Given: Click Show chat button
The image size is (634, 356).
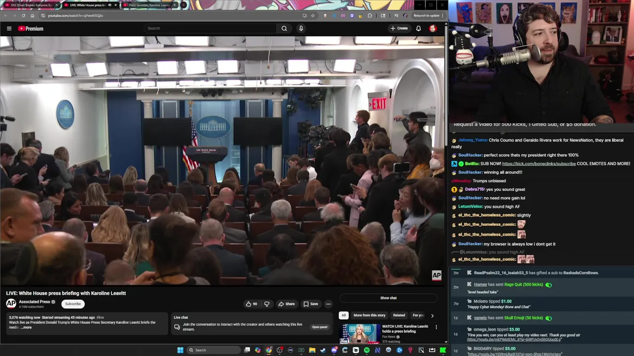Looking at the screenshot, I should pyautogui.click(x=388, y=298).
